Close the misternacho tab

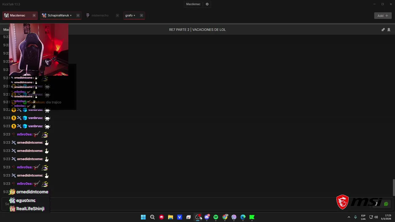pyautogui.click(x=117, y=15)
